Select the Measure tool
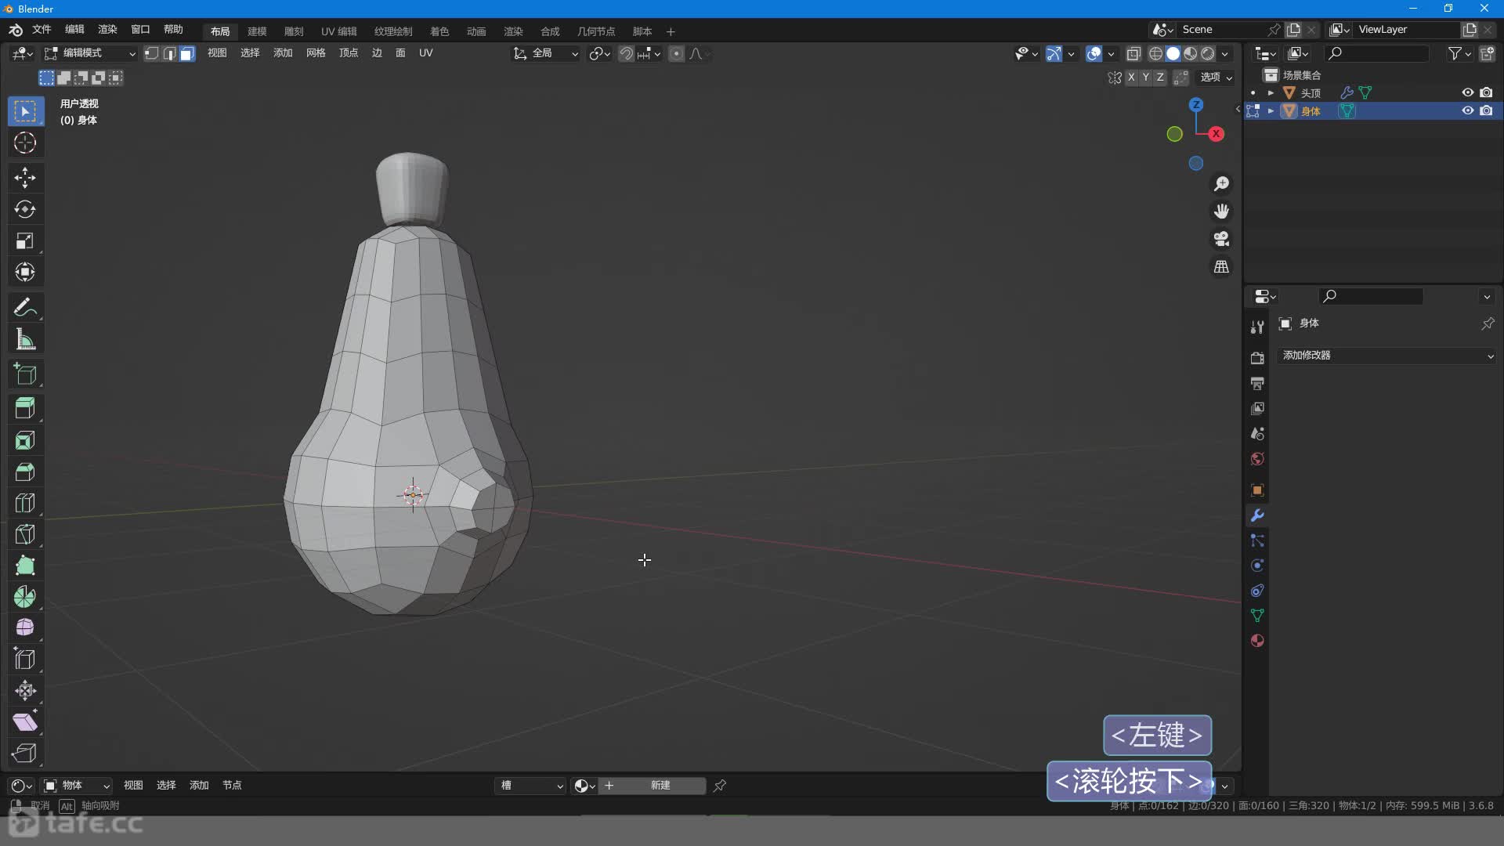Viewport: 1504px width, 846px height. point(25,340)
